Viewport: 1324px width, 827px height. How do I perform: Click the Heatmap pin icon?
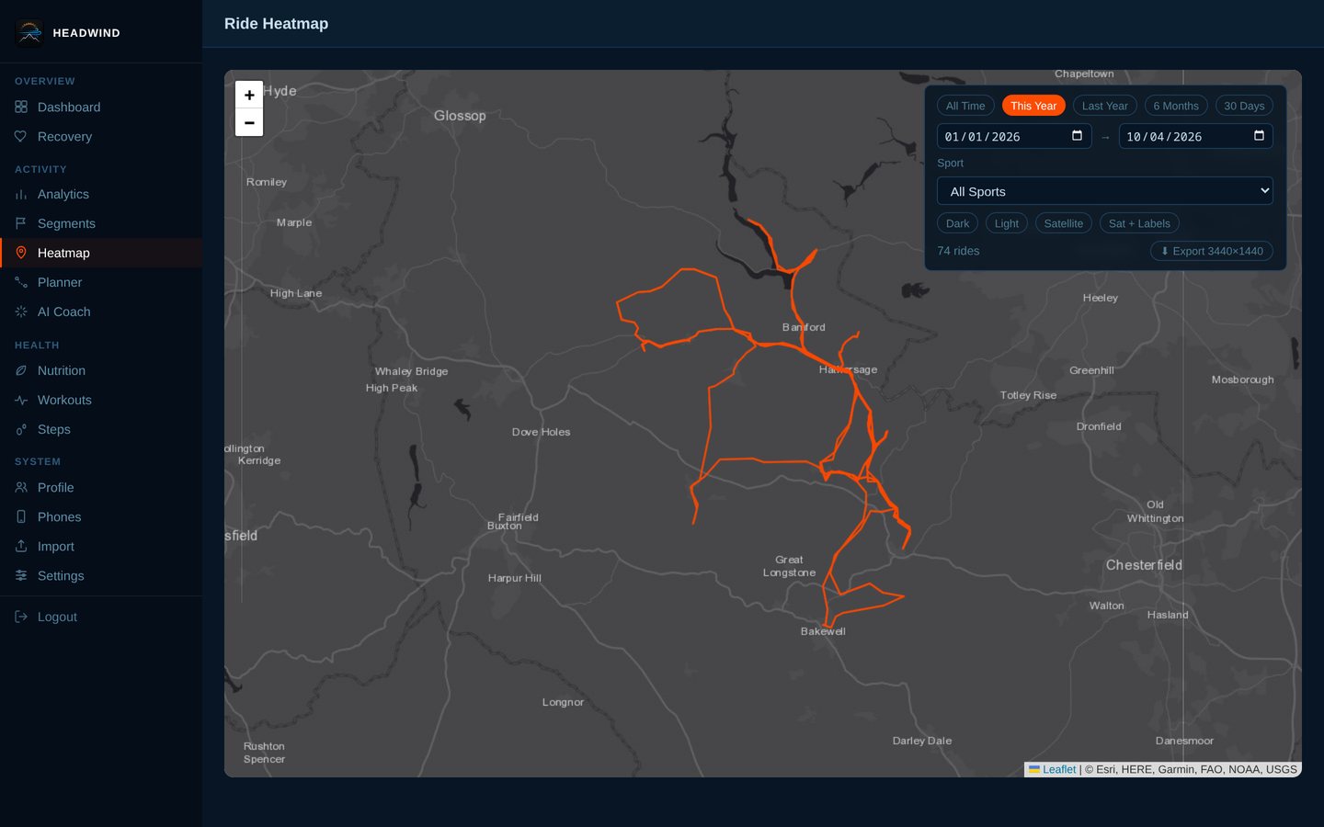tap(21, 254)
